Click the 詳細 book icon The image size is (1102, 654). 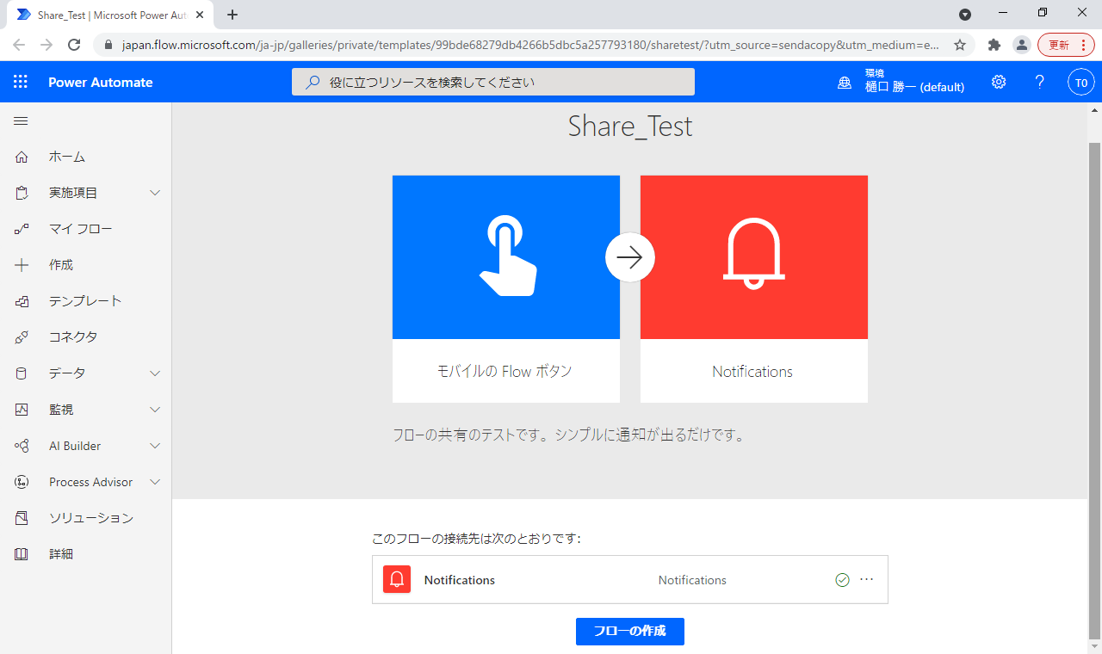pos(22,554)
